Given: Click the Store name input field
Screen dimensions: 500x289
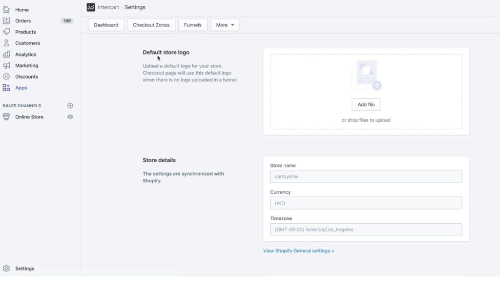Looking at the screenshot, I should click(366, 176).
